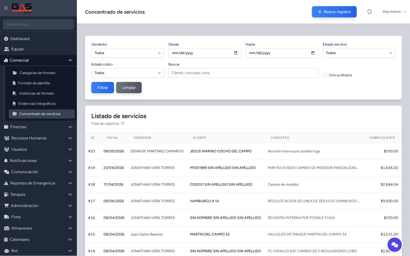Click the Limpiar button
Viewport: 410px width, 256px height.
129,88
